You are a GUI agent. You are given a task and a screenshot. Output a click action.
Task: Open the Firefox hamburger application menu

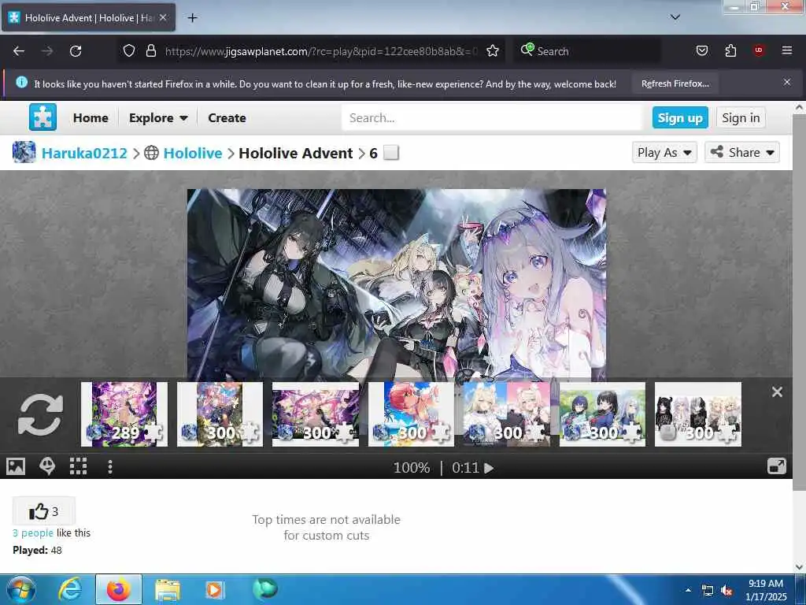pyautogui.click(x=787, y=50)
